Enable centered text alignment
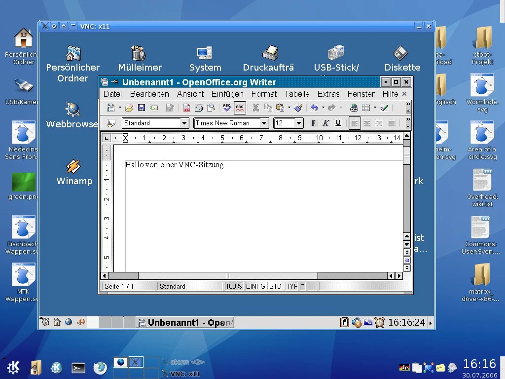505x379 pixels. (x=366, y=122)
